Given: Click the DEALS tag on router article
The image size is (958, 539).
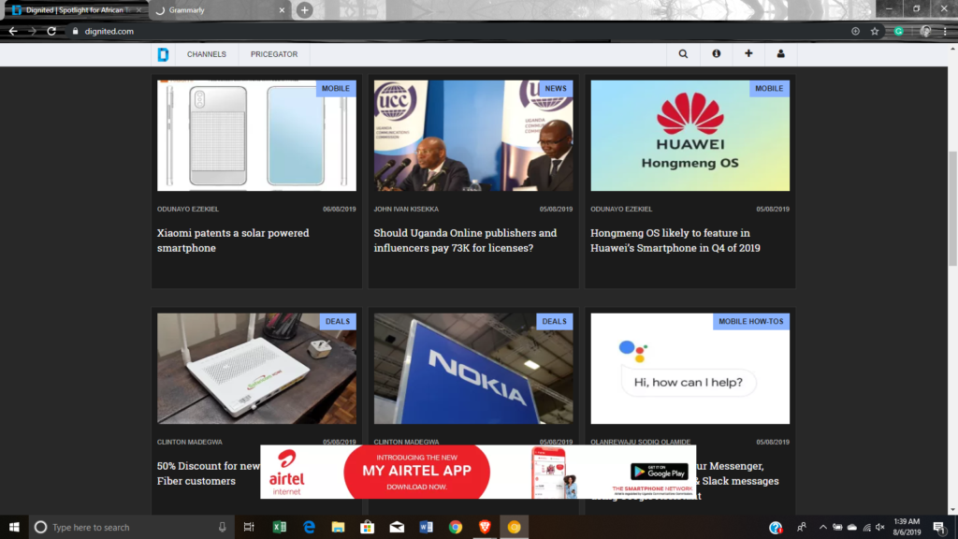Looking at the screenshot, I should 338,322.
